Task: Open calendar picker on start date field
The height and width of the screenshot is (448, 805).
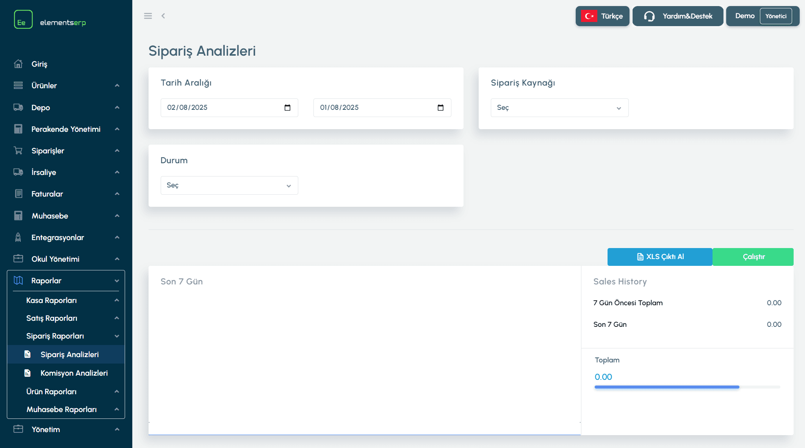Action: (287, 108)
